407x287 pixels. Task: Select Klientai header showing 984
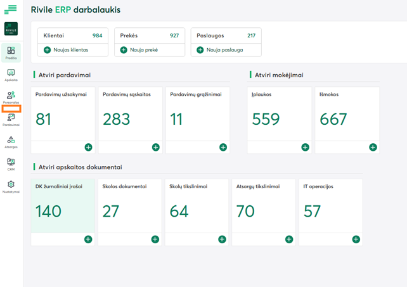(73, 35)
